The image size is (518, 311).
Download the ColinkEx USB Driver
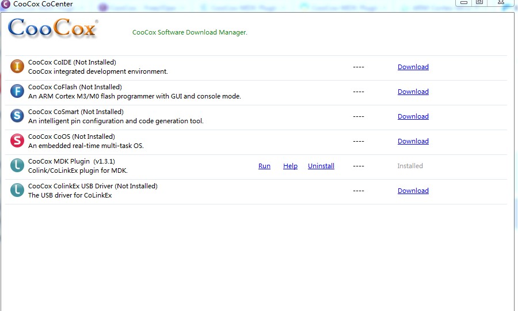[x=413, y=191]
